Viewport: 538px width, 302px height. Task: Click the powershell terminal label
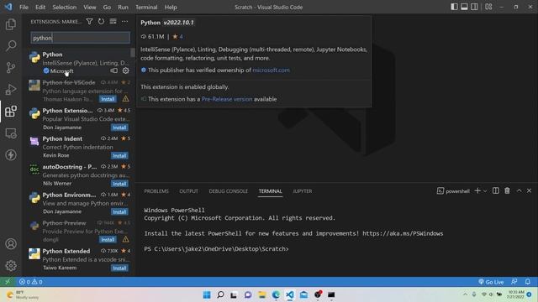point(453,191)
